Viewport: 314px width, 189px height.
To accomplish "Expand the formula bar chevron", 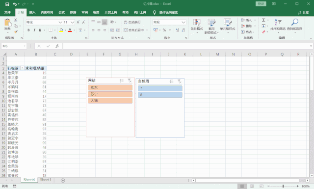I will click(311, 46).
